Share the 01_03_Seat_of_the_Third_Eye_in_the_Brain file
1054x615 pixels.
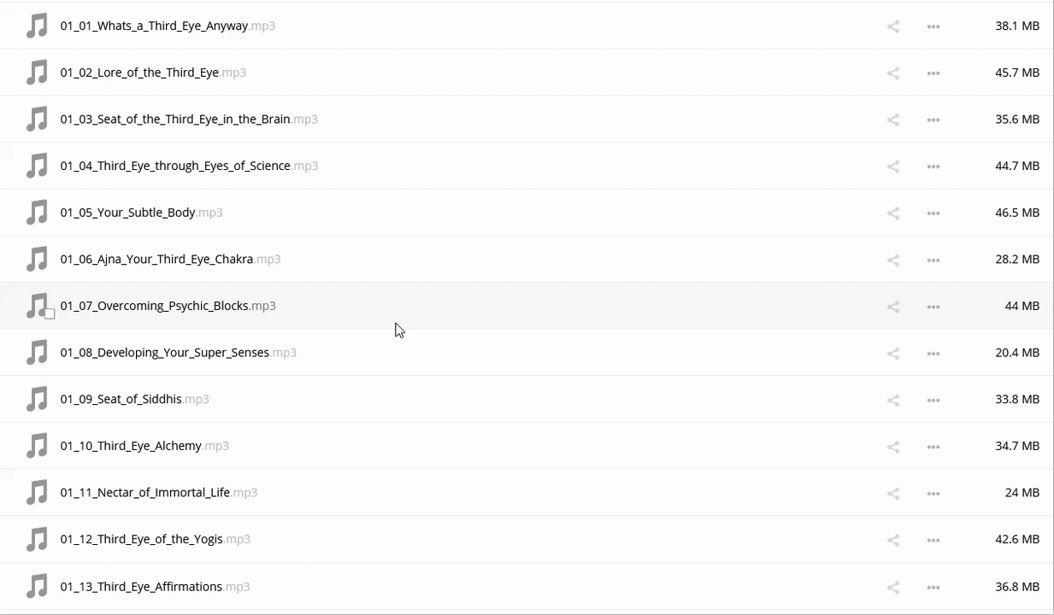[x=893, y=120]
